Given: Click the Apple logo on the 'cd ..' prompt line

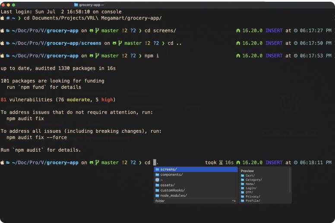Looking at the screenshot, I should (2, 43).
